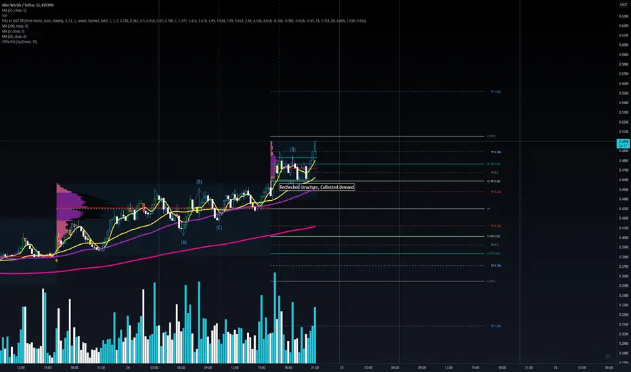This screenshot has width=631, height=372.
Task: Click the 0.6000 price axis label
Action: pos(624,45)
